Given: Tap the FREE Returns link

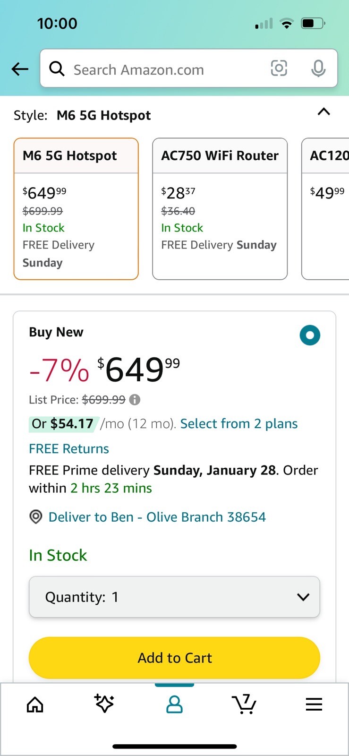Looking at the screenshot, I should click(69, 448).
